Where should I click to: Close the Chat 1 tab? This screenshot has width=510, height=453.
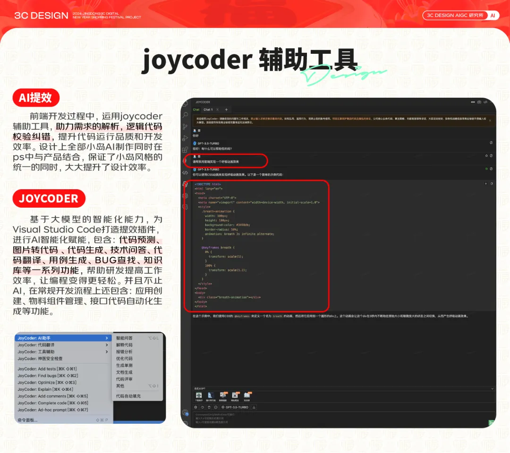pyautogui.click(x=218, y=109)
